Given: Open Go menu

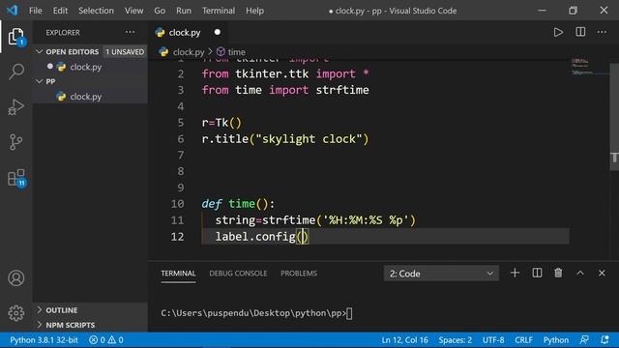Looking at the screenshot, I should tap(160, 11).
